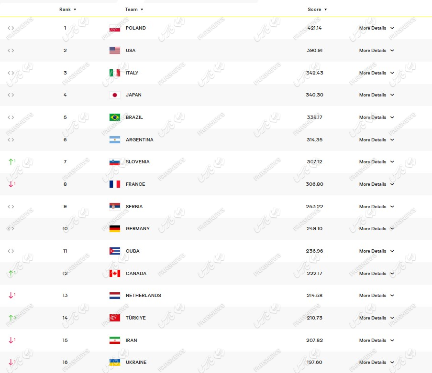Expand More Details for Poland
This screenshot has height=373, width=432.
377,28
